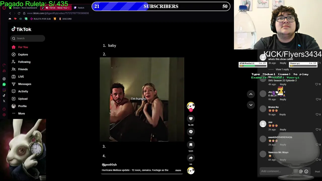Open the site padlock info
322x181 pixels.
pos(24,13)
